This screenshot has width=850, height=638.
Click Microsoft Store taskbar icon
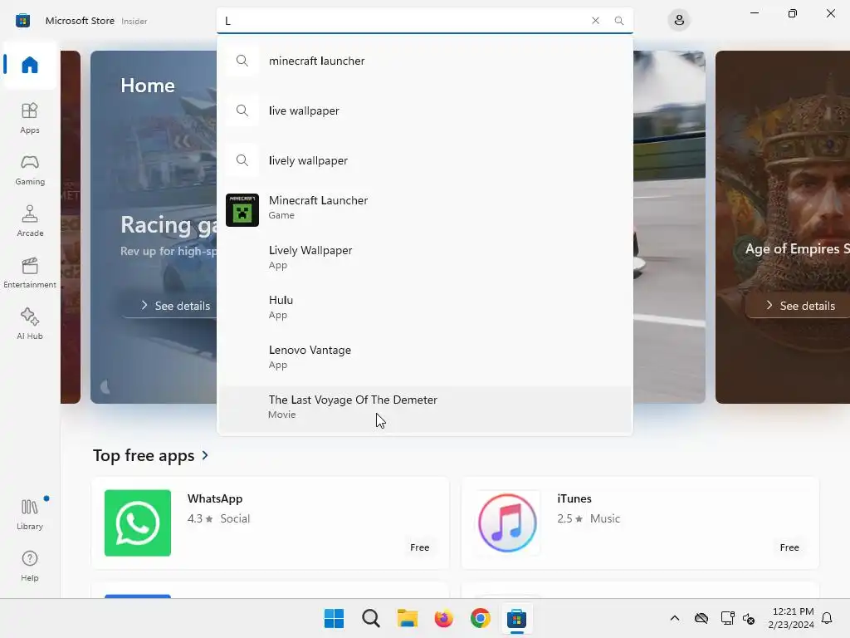coord(516,618)
